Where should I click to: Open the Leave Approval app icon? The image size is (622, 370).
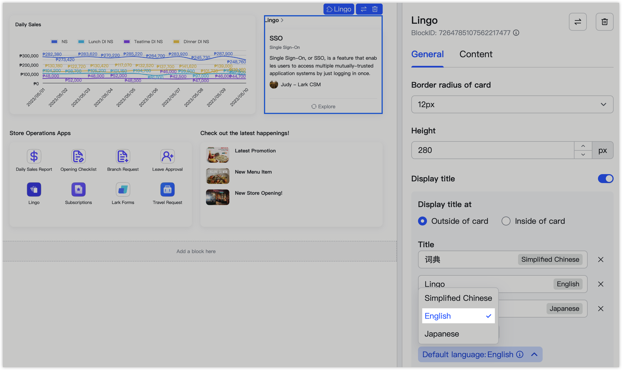(167, 156)
